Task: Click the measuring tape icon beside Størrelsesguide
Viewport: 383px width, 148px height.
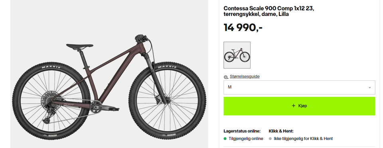Action: [226, 77]
